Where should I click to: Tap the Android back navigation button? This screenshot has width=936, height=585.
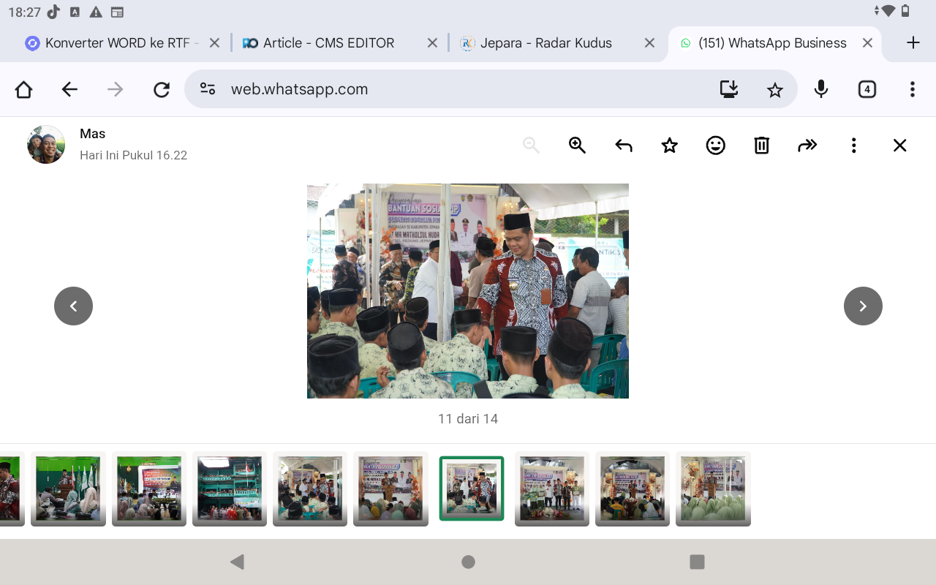click(x=237, y=562)
